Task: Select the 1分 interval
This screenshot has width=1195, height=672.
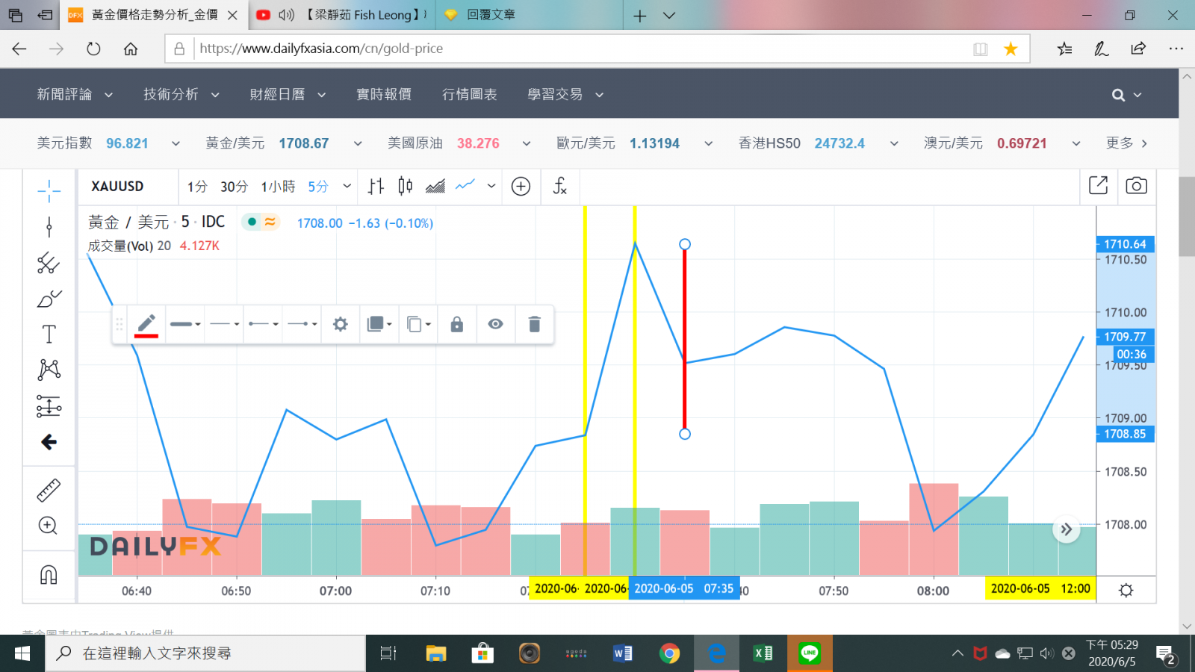Action: [x=197, y=187]
